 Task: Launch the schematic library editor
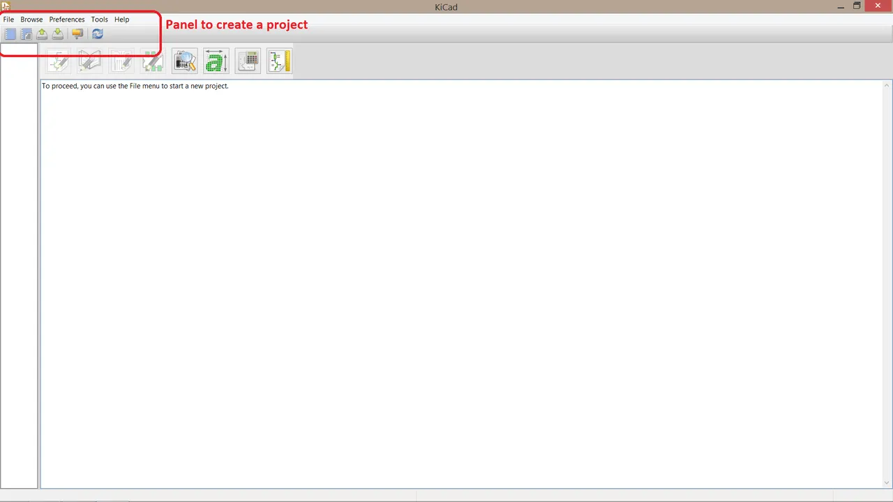[x=90, y=61]
